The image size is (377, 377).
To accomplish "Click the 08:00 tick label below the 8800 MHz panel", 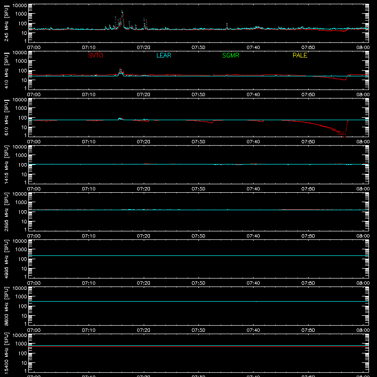I will tap(363, 330).
